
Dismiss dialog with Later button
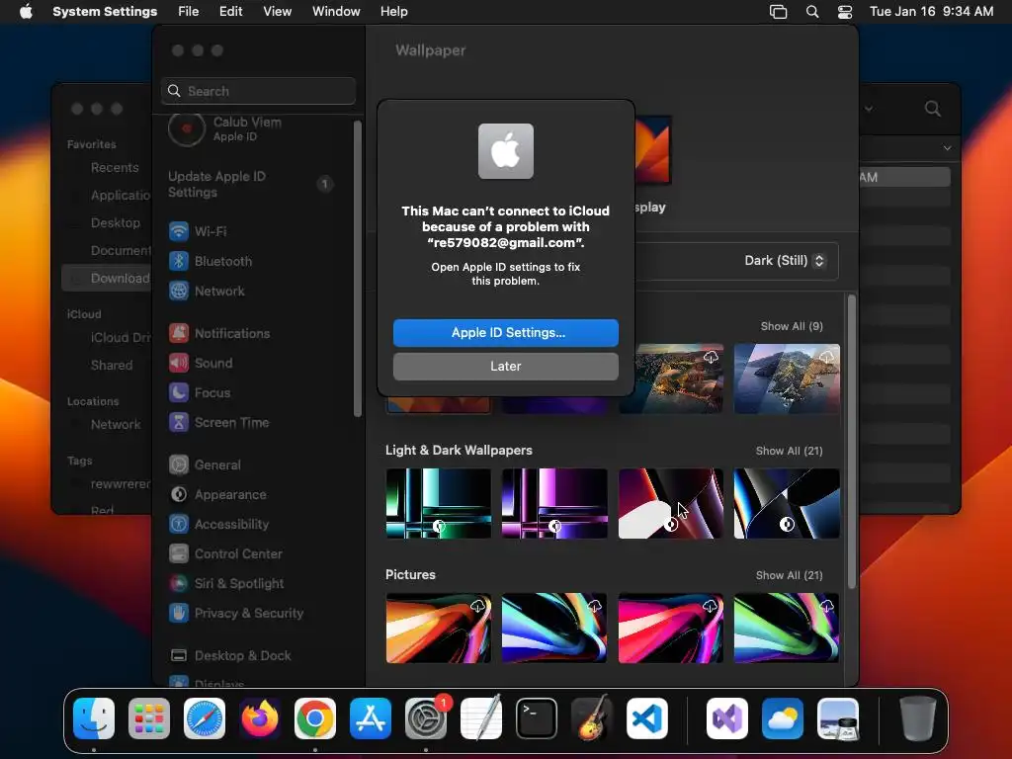click(506, 366)
